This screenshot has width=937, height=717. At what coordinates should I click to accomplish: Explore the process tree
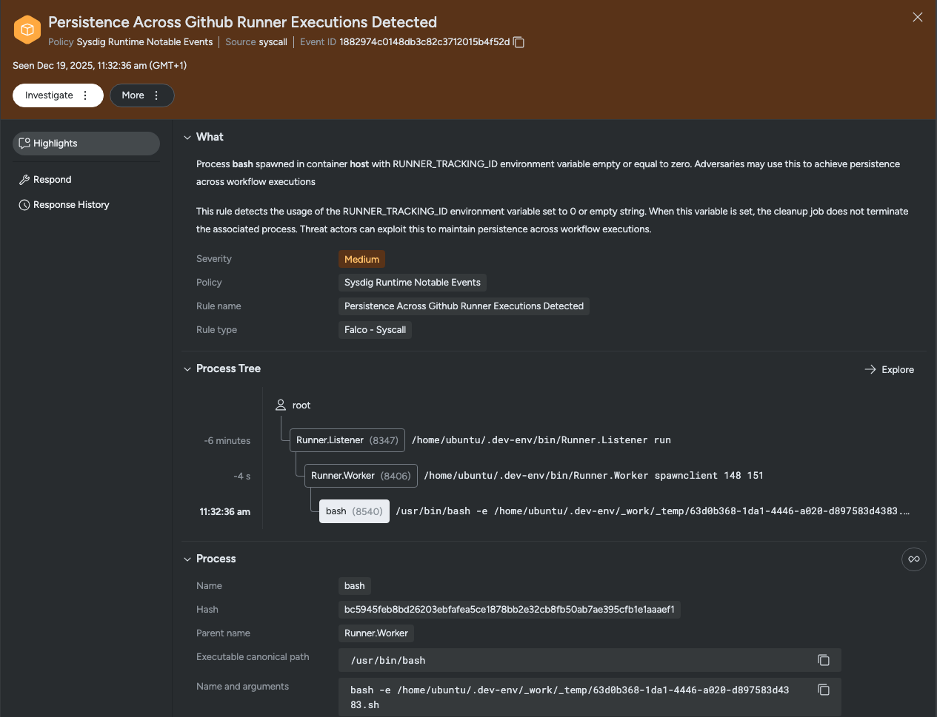point(890,370)
